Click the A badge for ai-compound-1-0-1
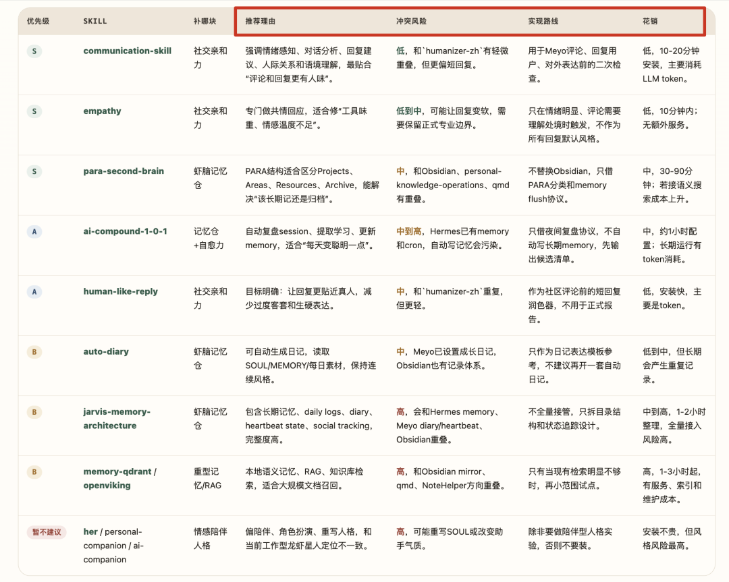 [x=34, y=232]
